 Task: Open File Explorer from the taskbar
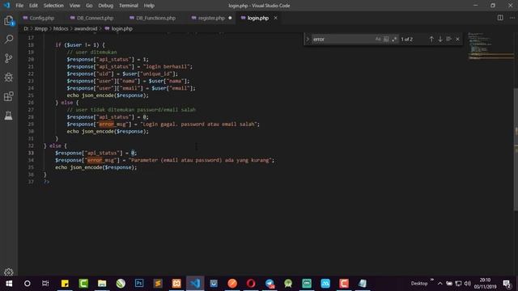102,284
